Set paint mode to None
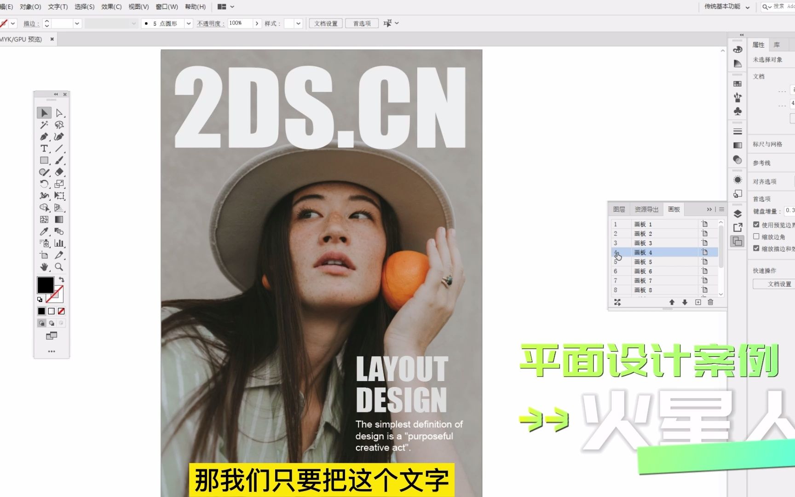The width and height of the screenshot is (795, 497). [x=61, y=311]
